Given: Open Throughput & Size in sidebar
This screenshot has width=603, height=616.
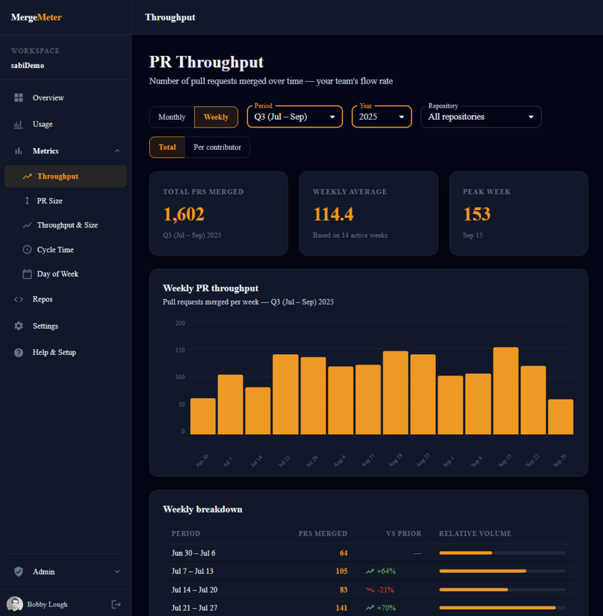Looking at the screenshot, I should 67,225.
